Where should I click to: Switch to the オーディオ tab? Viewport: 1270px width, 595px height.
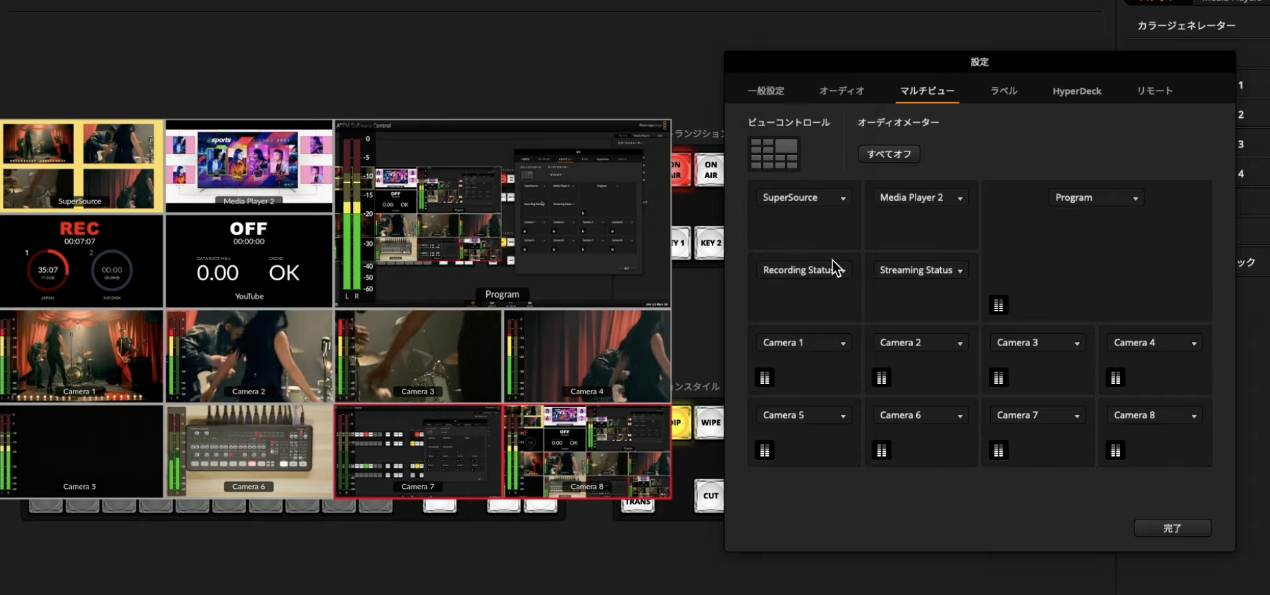(x=841, y=91)
